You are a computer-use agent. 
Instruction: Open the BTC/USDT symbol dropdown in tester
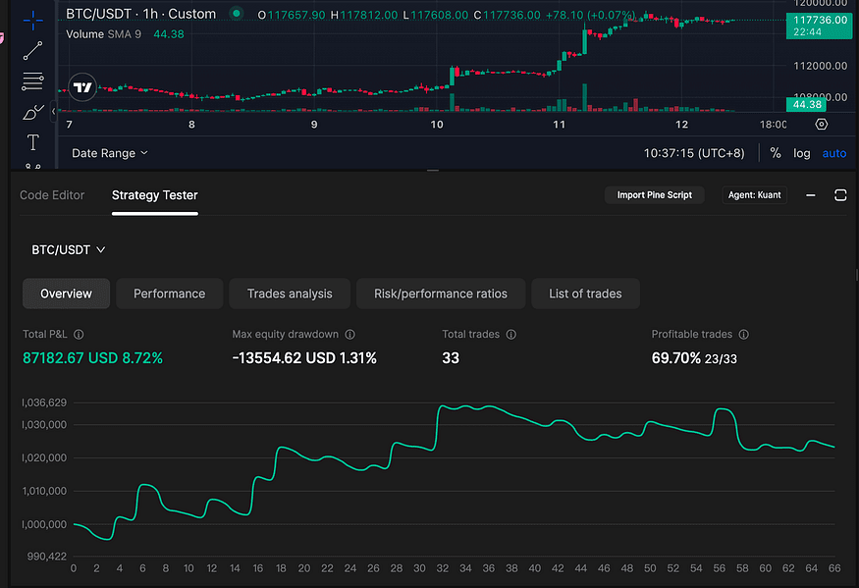coord(68,249)
